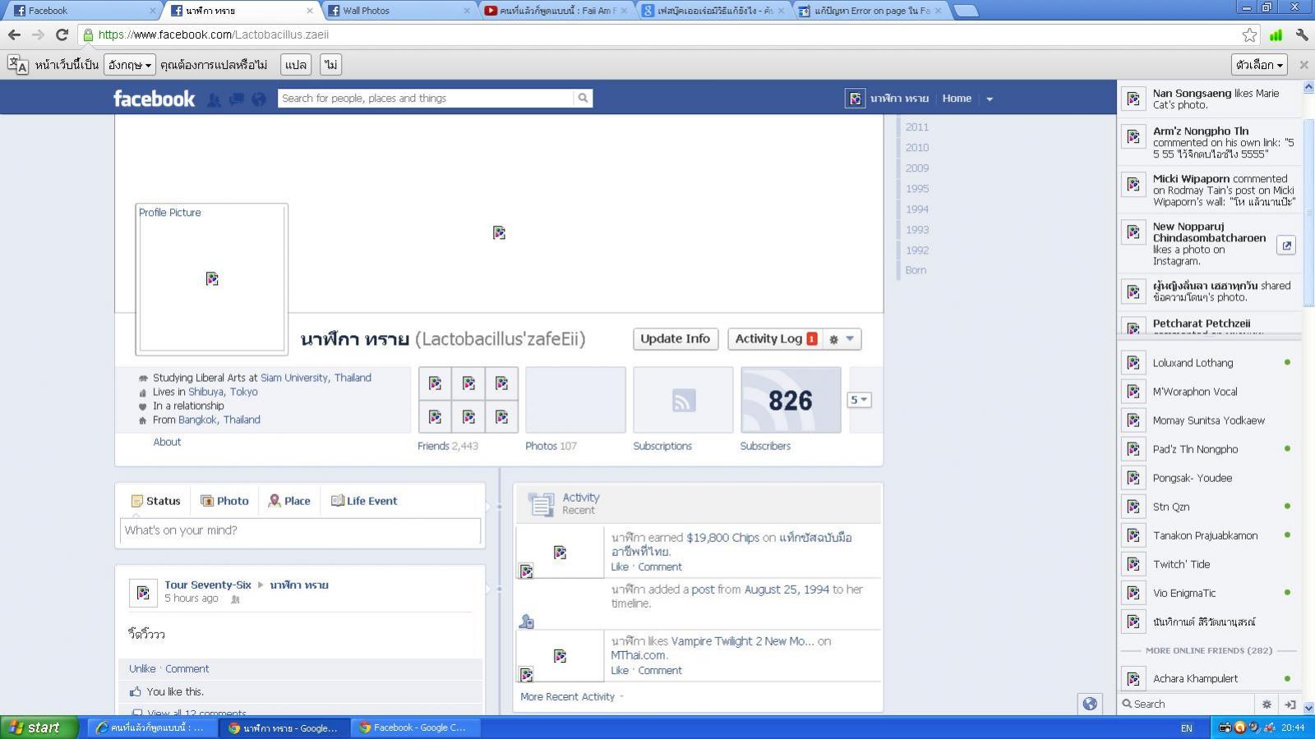1315x739 pixels.
Task: Open the About link
Action: coord(167,442)
